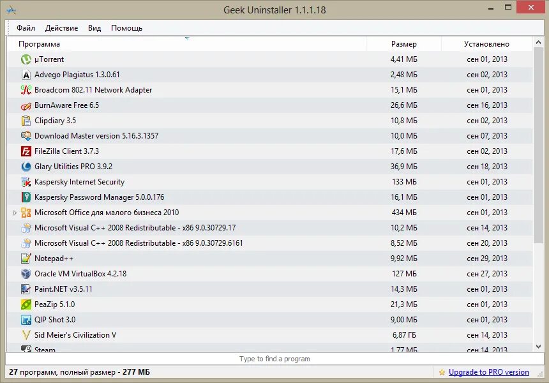Click the star icon beside Upgrade link
Viewport: 549px width, 383px height.
[x=442, y=372]
